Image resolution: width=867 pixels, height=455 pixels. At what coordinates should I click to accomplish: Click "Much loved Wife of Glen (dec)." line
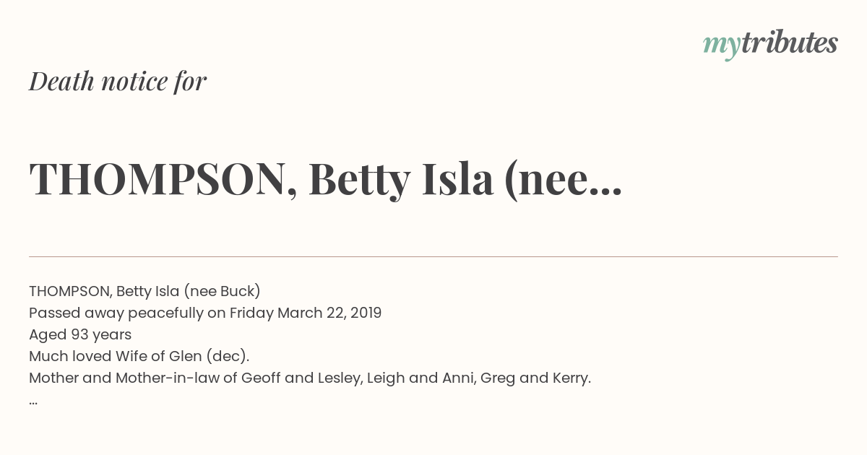click(139, 356)
